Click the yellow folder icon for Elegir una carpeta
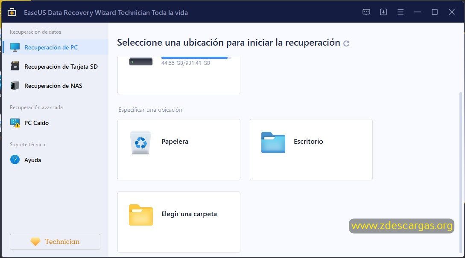 click(x=141, y=215)
